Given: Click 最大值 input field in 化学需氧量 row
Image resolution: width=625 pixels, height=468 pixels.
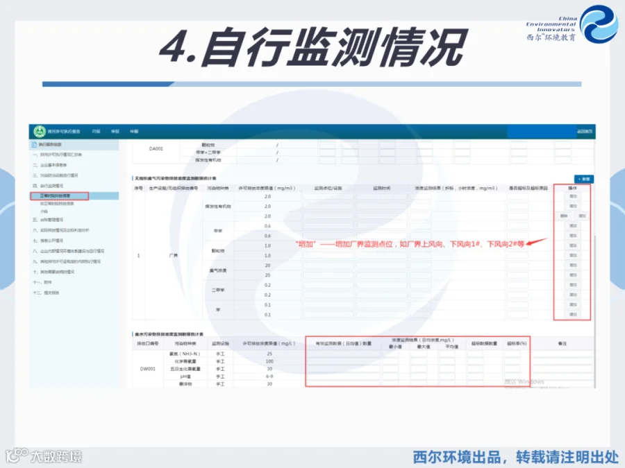Looking at the screenshot, I should tap(419, 361).
